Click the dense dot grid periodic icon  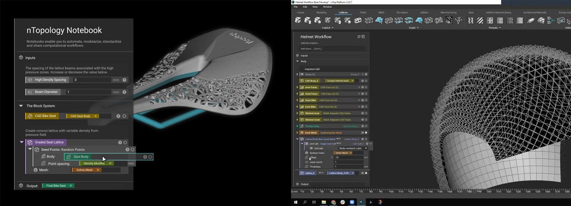point(500,20)
